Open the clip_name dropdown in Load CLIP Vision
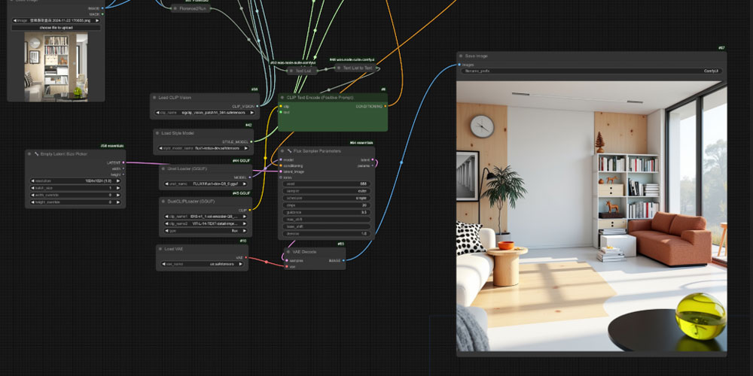The image size is (753, 376). click(x=205, y=114)
